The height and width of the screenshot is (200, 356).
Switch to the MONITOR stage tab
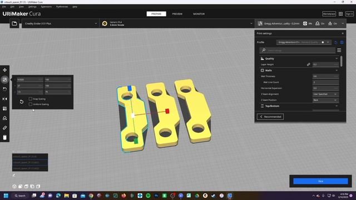tap(199, 14)
